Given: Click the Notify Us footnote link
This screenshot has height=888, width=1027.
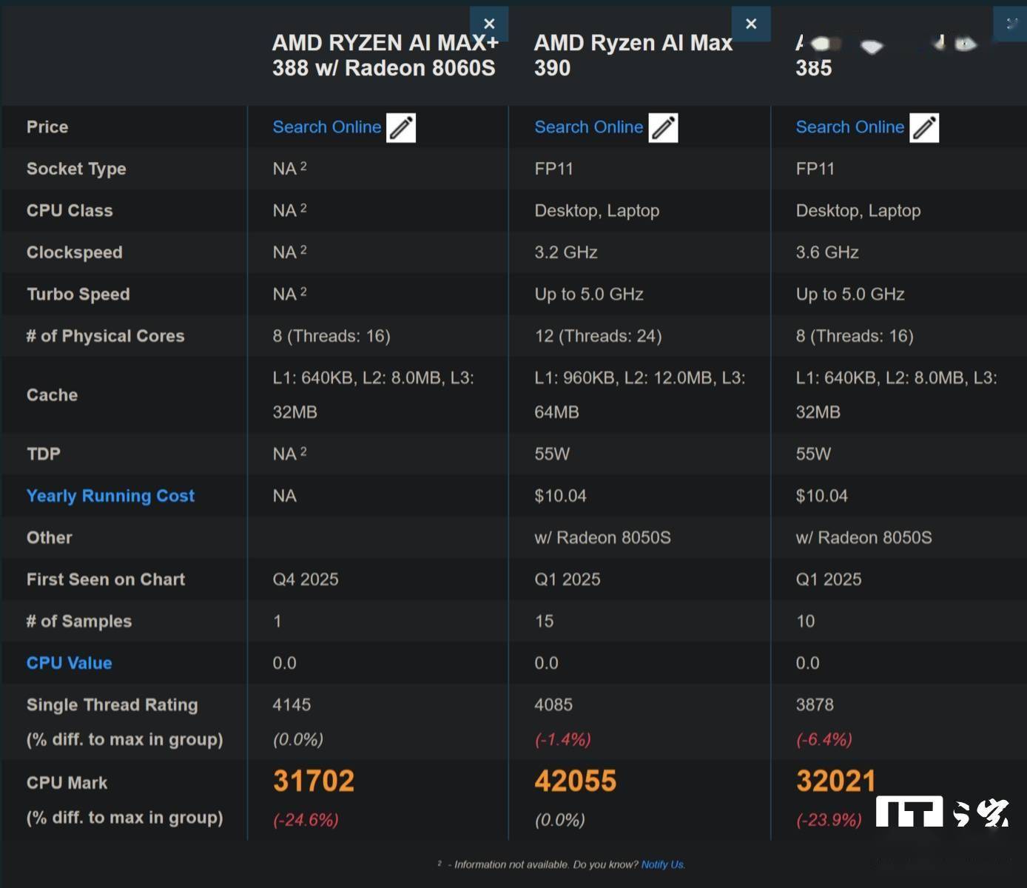Looking at the screenshot, I should 663,864.
